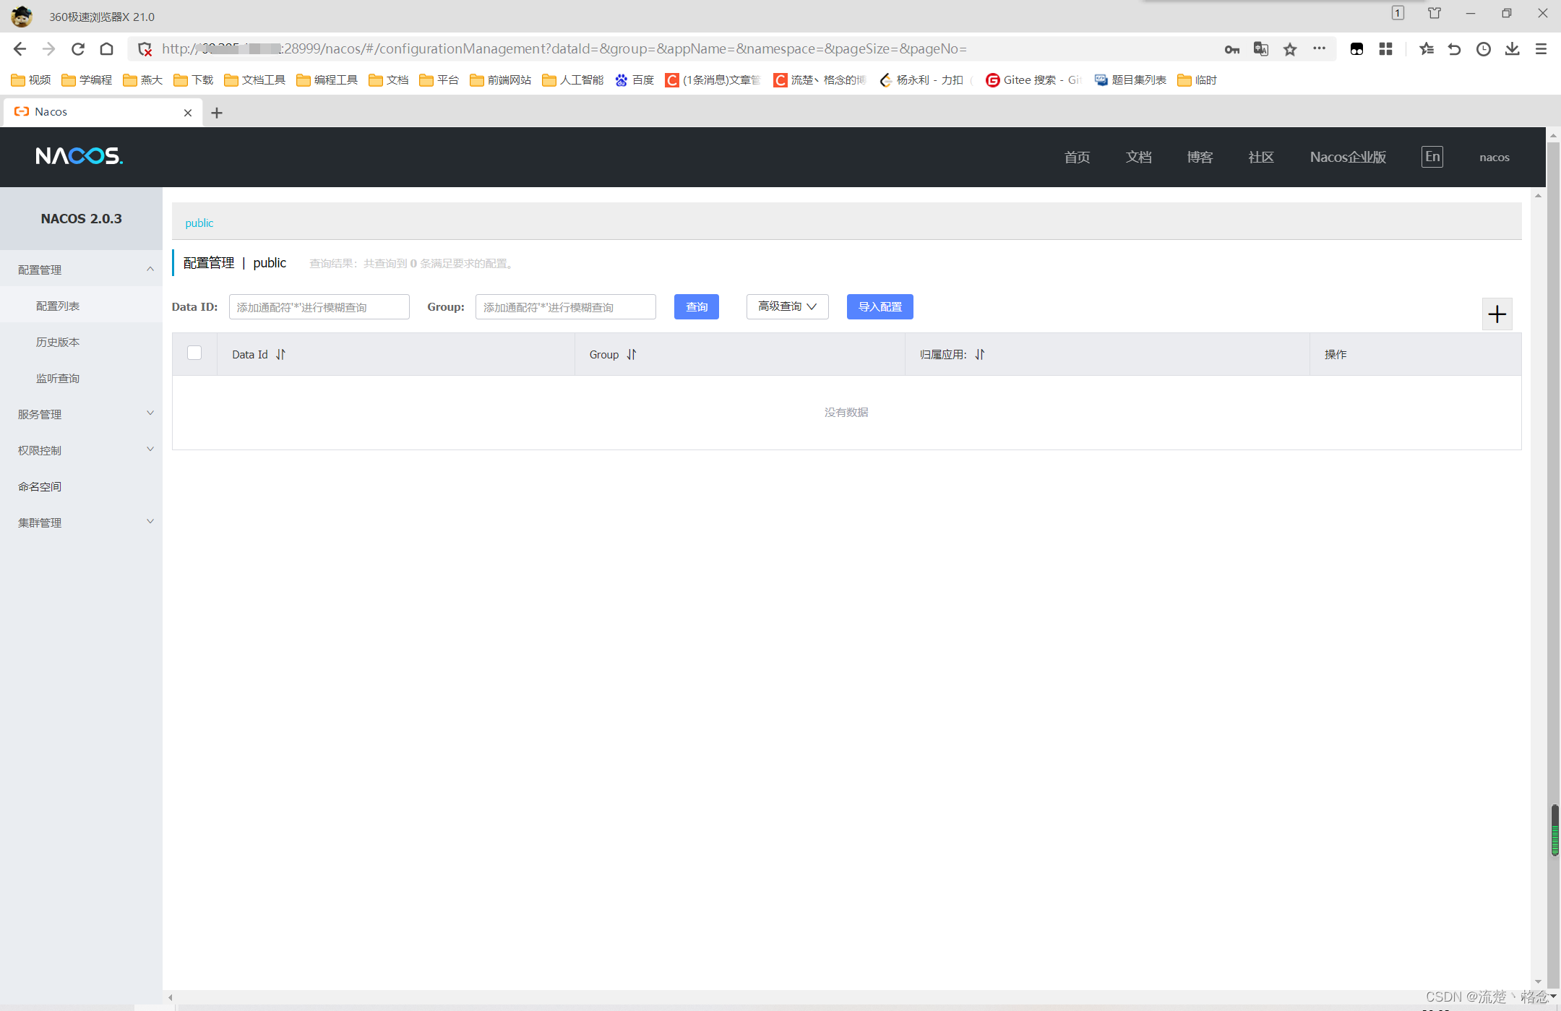Click the Data ID search field
Screen dimensions: 1561x1011
(x=319, y=306)
